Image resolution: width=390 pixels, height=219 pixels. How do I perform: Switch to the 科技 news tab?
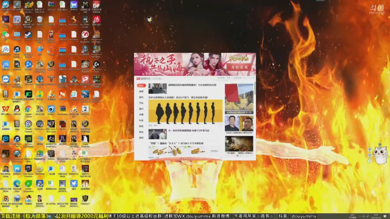click(141, 120)
